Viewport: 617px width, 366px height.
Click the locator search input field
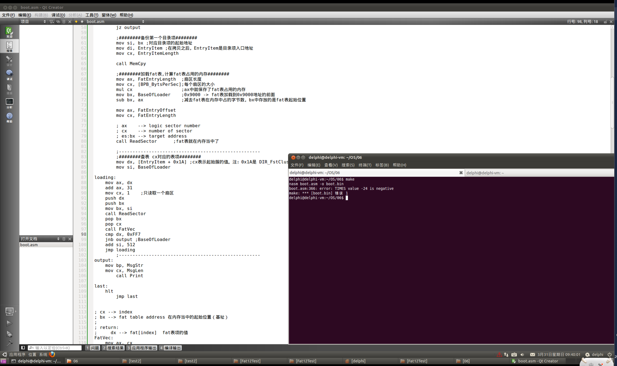click(55, 348)
